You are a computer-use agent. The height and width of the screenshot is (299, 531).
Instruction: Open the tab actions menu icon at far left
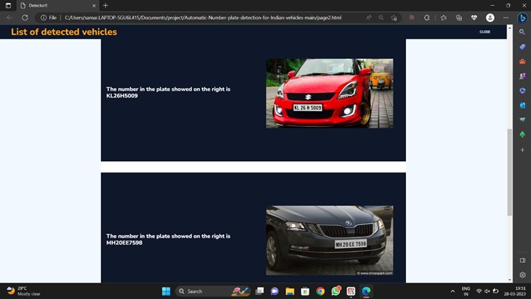pos(8,5)
